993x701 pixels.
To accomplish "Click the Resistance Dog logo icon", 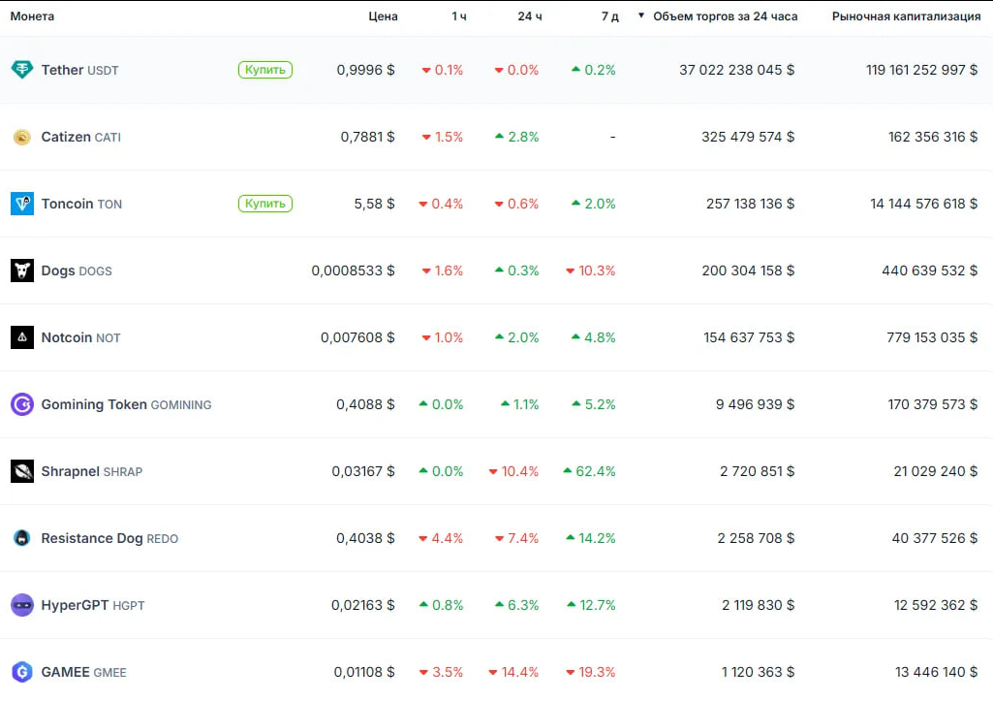I will pos(22,538).
